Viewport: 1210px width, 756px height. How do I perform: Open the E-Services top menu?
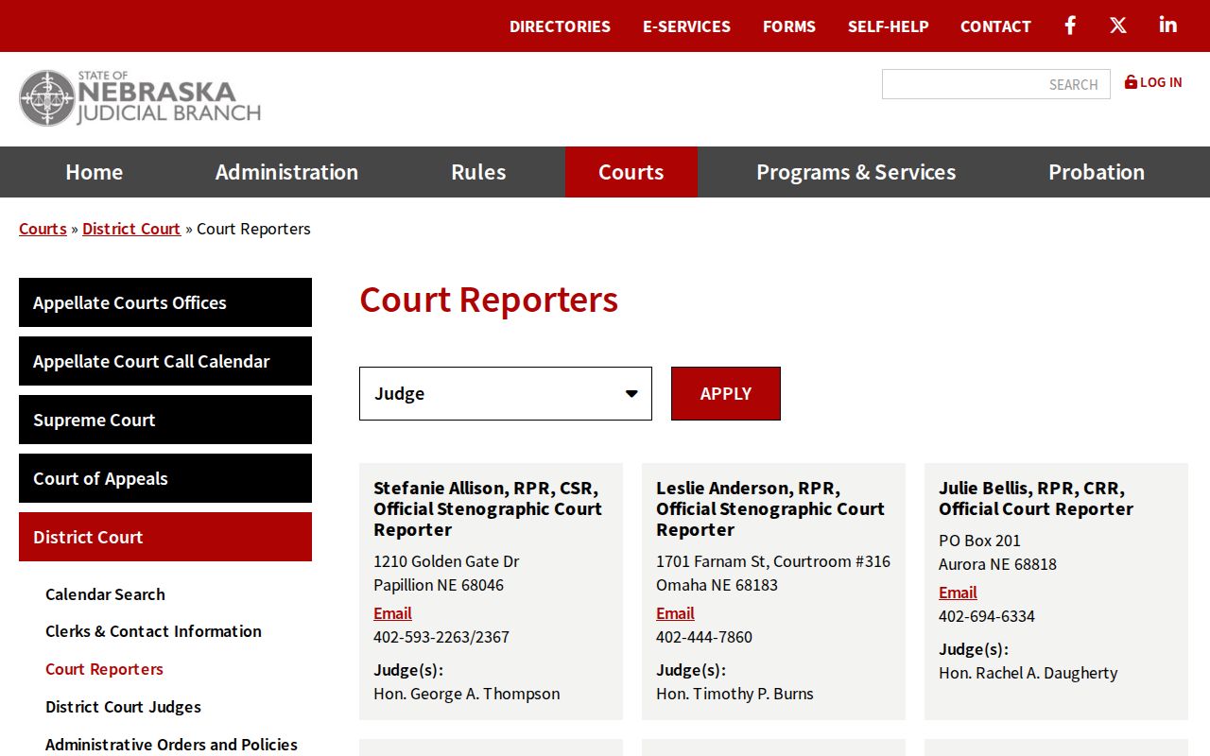pyautogui.click(x=686, y=26)
